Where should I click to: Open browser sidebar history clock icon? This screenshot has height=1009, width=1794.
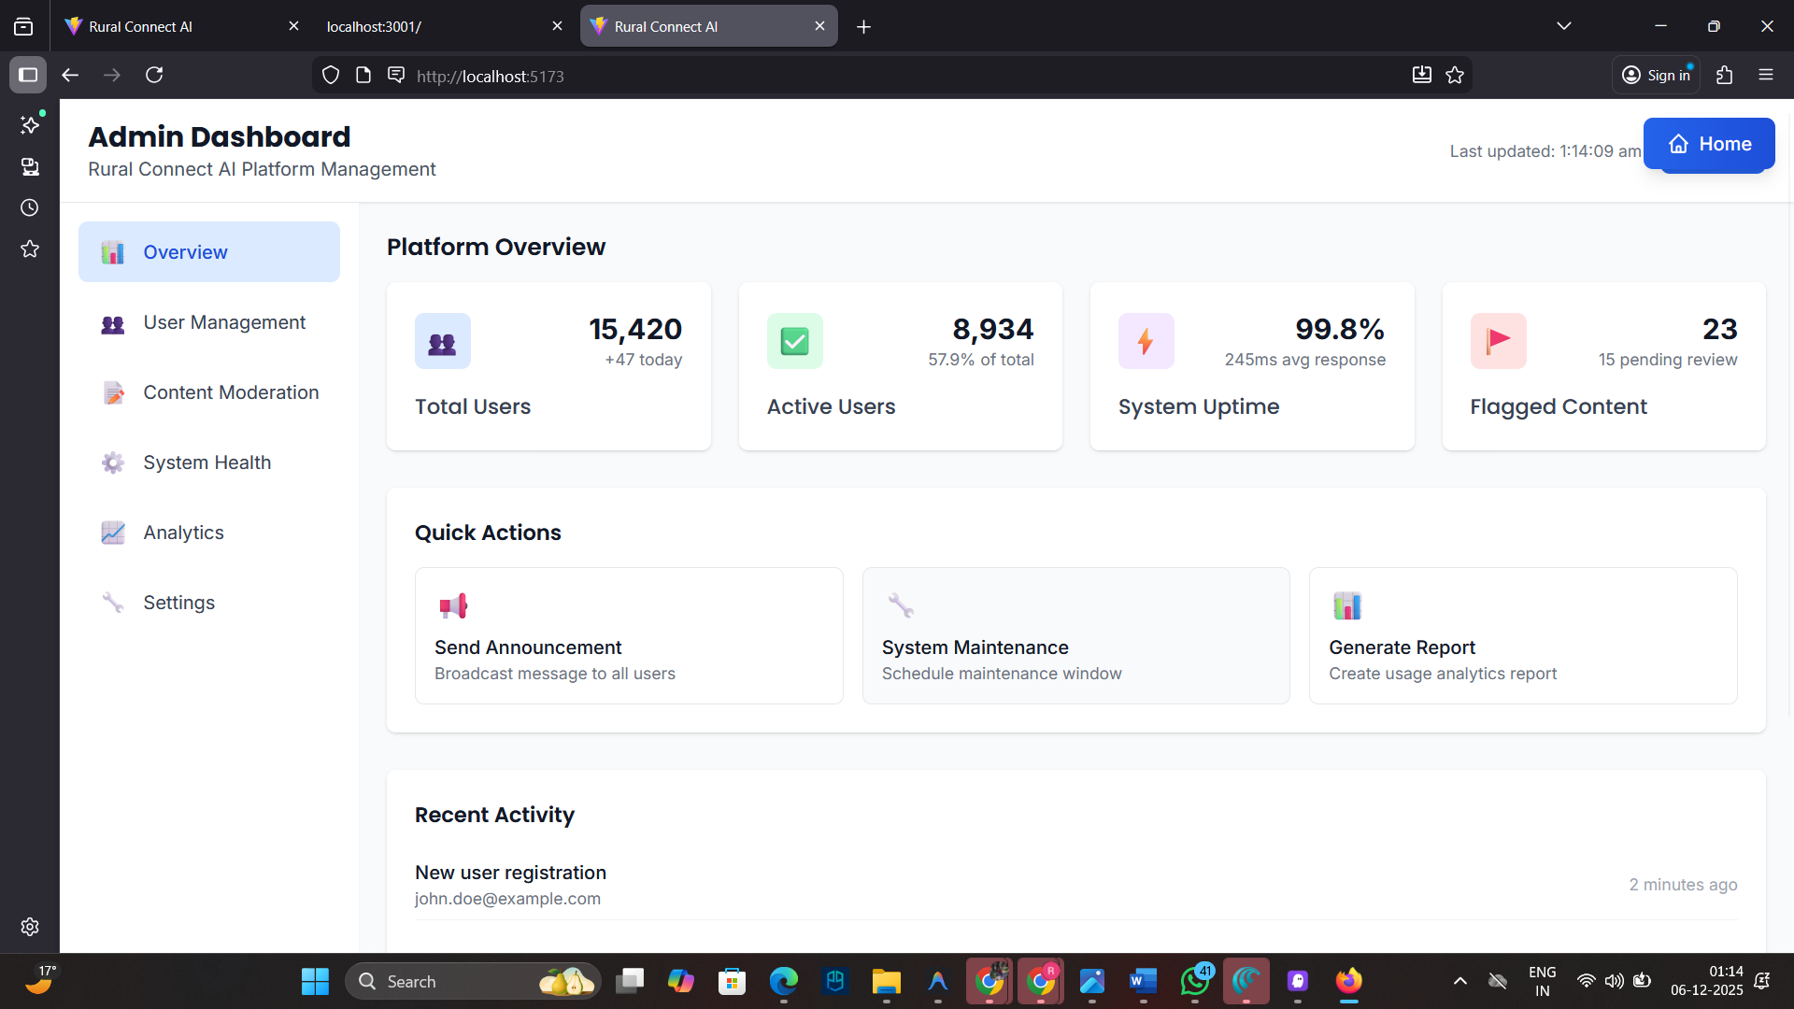[30, 207]
